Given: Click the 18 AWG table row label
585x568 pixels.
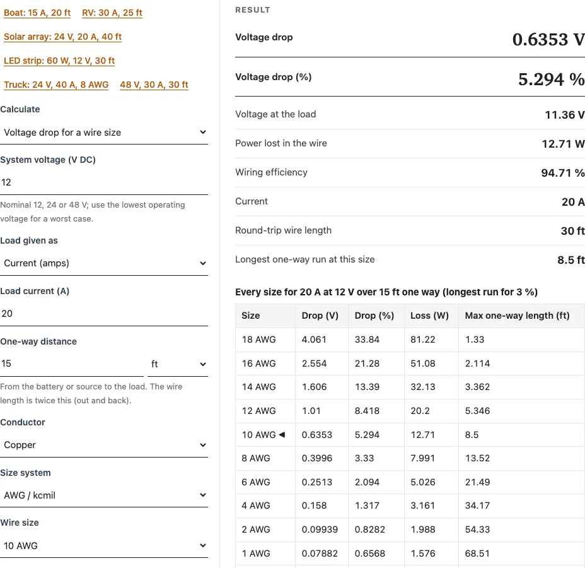Looking at the screenshot, I should click(x=258, y=340).
